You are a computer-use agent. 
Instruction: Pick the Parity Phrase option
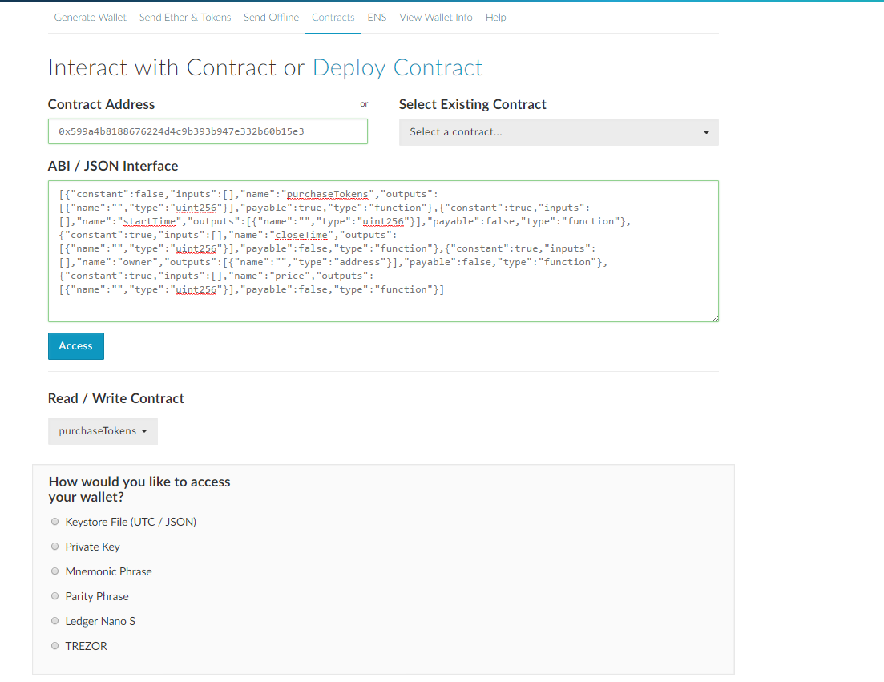(55, 596)
